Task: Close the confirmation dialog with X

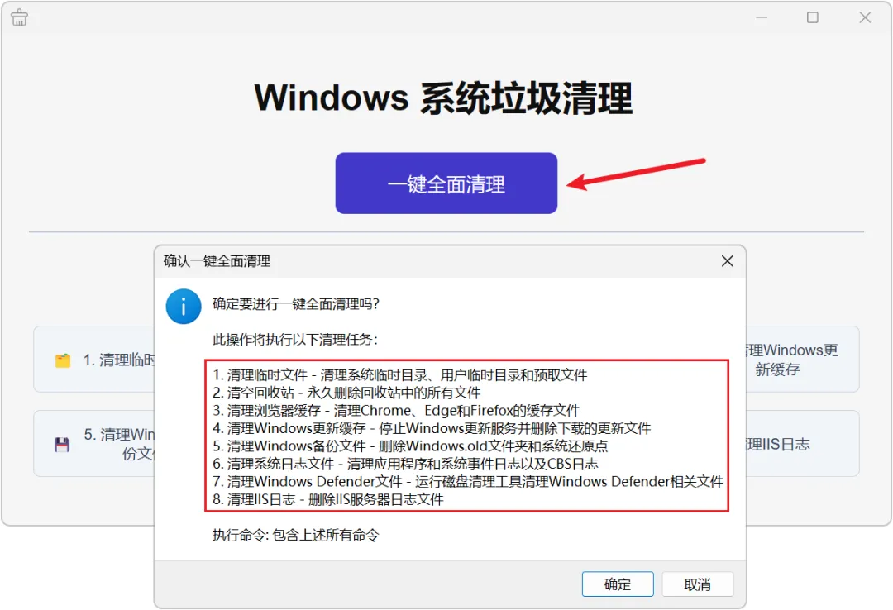Action: click(728, 261)
